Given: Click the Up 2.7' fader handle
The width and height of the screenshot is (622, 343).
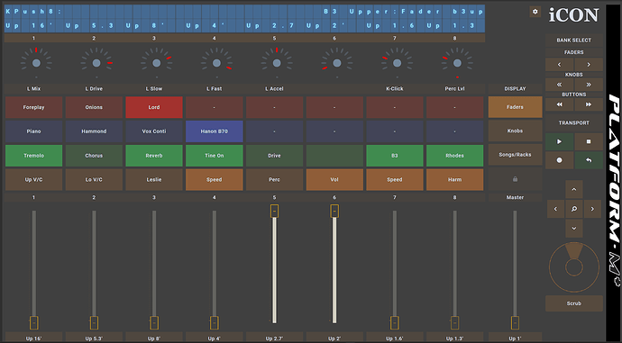Looking at the screenshot, I should (x=275, y=211).
